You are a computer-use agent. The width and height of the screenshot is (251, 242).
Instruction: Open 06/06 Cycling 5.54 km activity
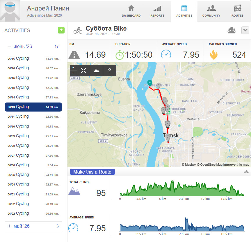(x=33, y=165)
